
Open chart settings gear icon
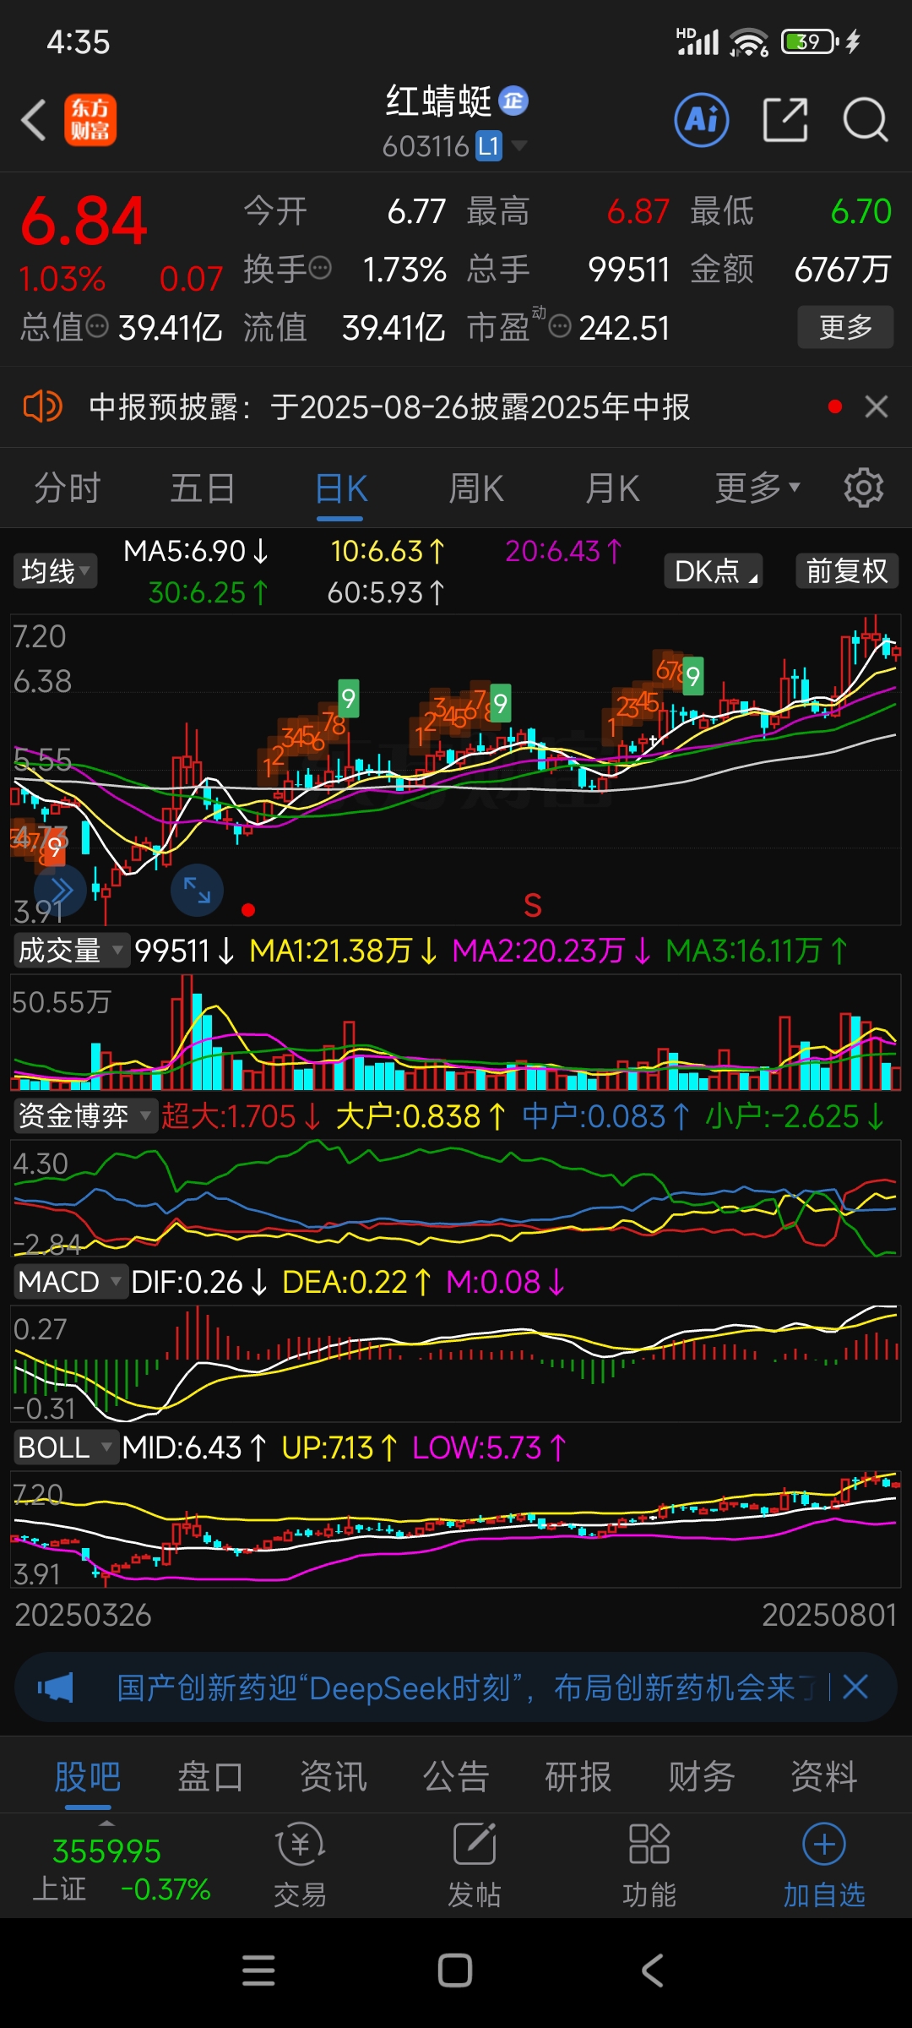tap(864, 488)
